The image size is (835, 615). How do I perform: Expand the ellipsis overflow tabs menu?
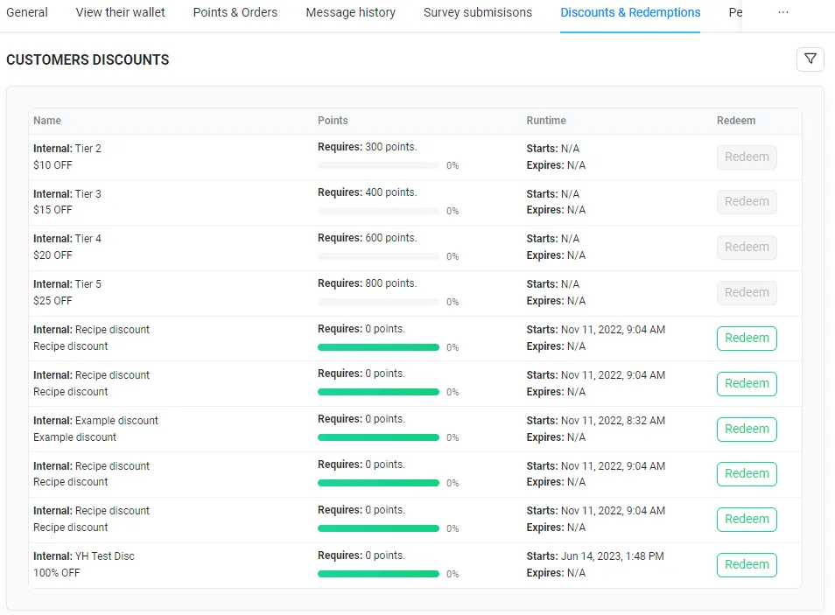tap(782, 13)
